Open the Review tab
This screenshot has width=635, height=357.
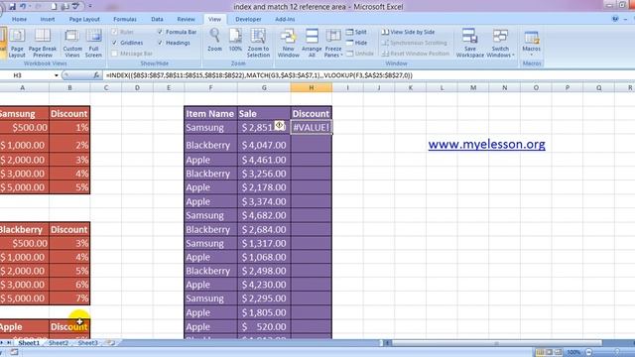click(186, 19)
